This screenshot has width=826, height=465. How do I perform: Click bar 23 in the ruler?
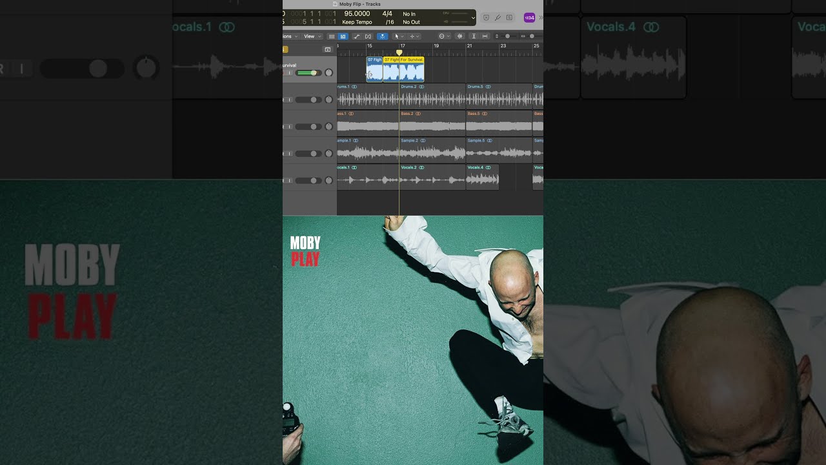tap(503, 46)
